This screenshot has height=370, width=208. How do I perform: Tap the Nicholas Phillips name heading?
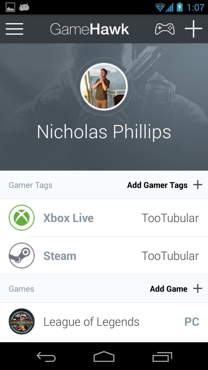[x=104, y=132]
